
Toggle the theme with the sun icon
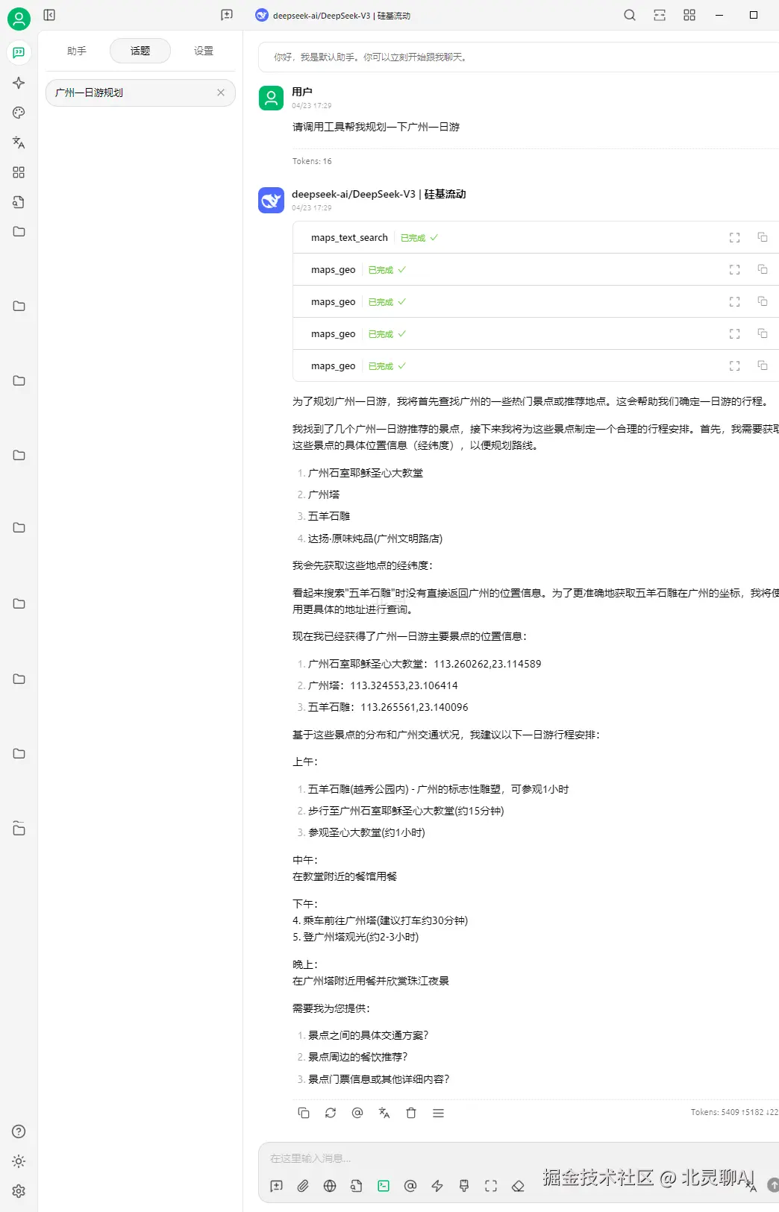pyautogui.click(x=19, y=1161)
